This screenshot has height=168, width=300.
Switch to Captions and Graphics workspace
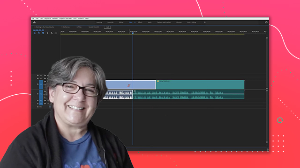click(164, 22)
